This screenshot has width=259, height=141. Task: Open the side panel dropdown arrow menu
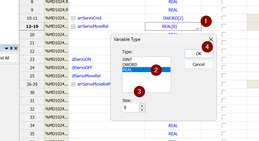coord(6,49)
